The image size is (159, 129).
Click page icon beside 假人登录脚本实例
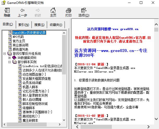pos(20,95)
